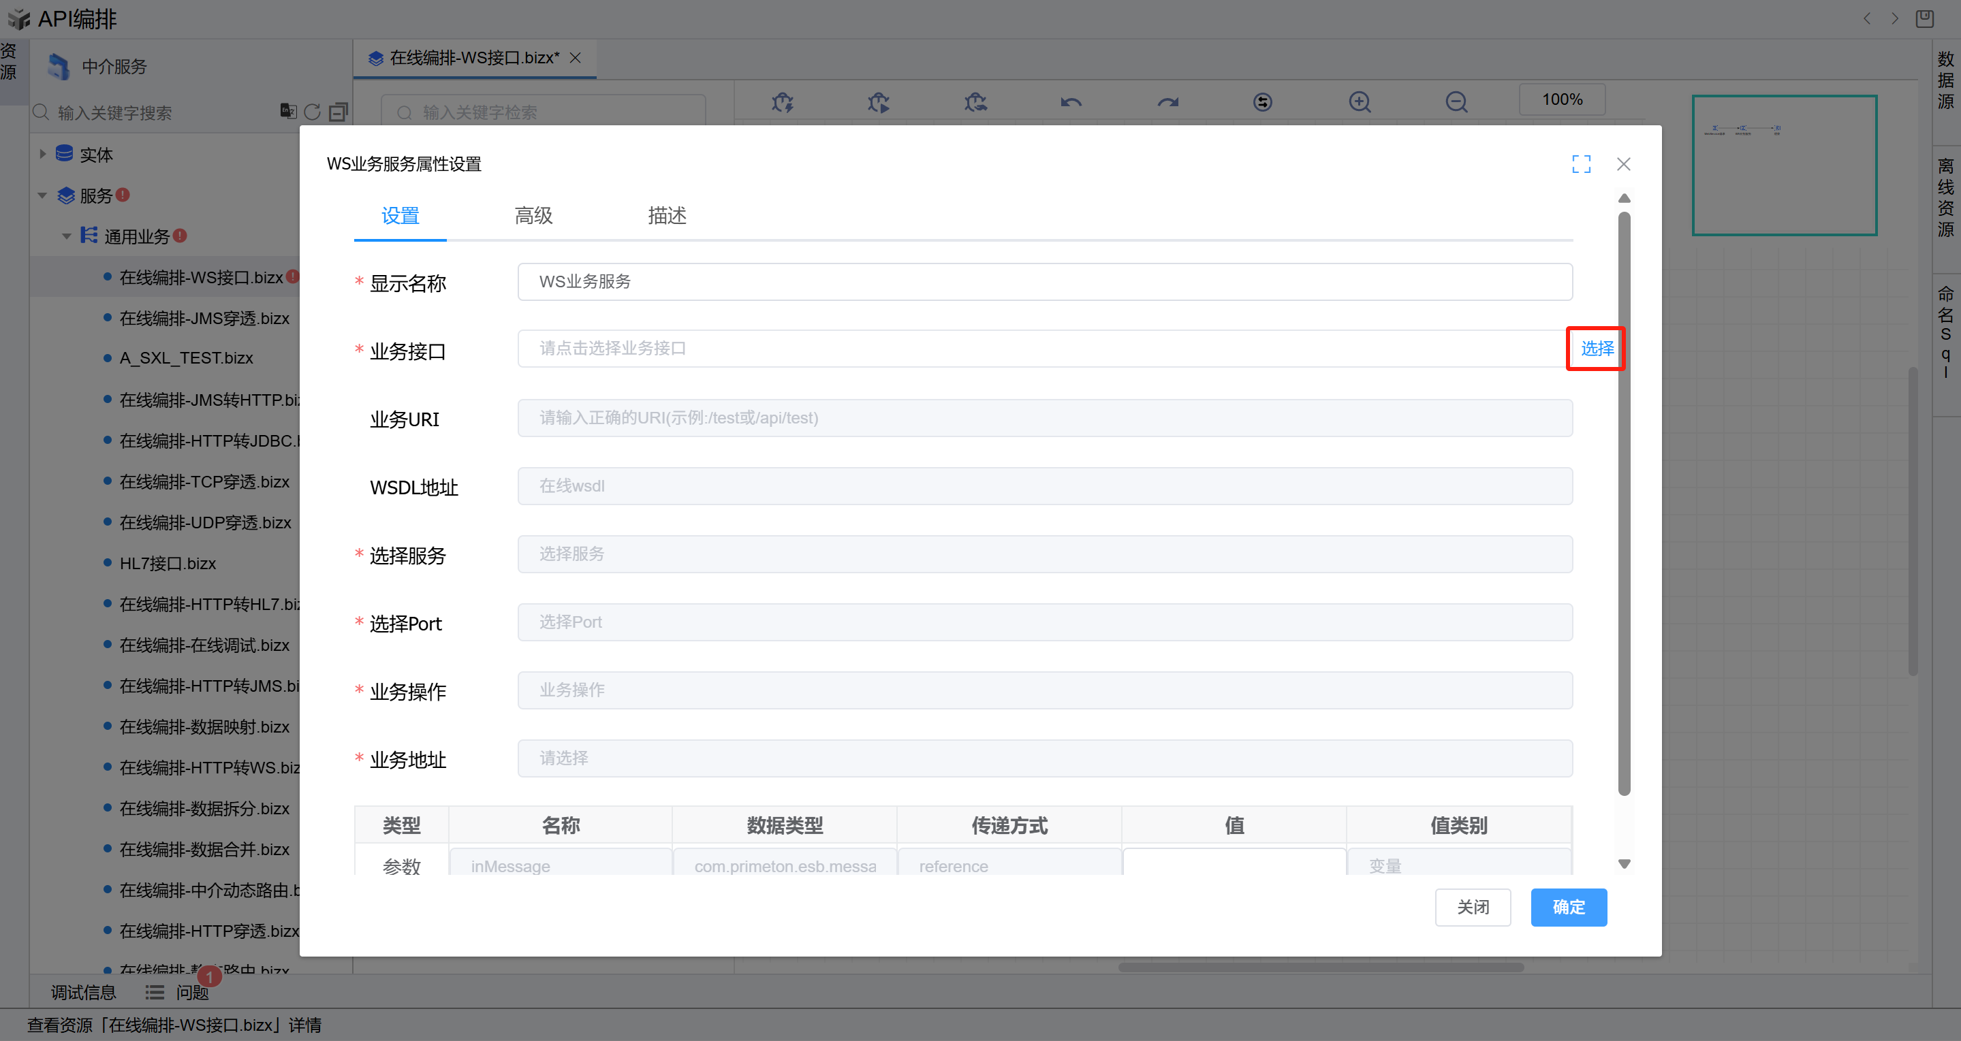The image size is (1961, 1041).
Task: Collapse the 通用业务 tree node
Action: tap(67, 237)
